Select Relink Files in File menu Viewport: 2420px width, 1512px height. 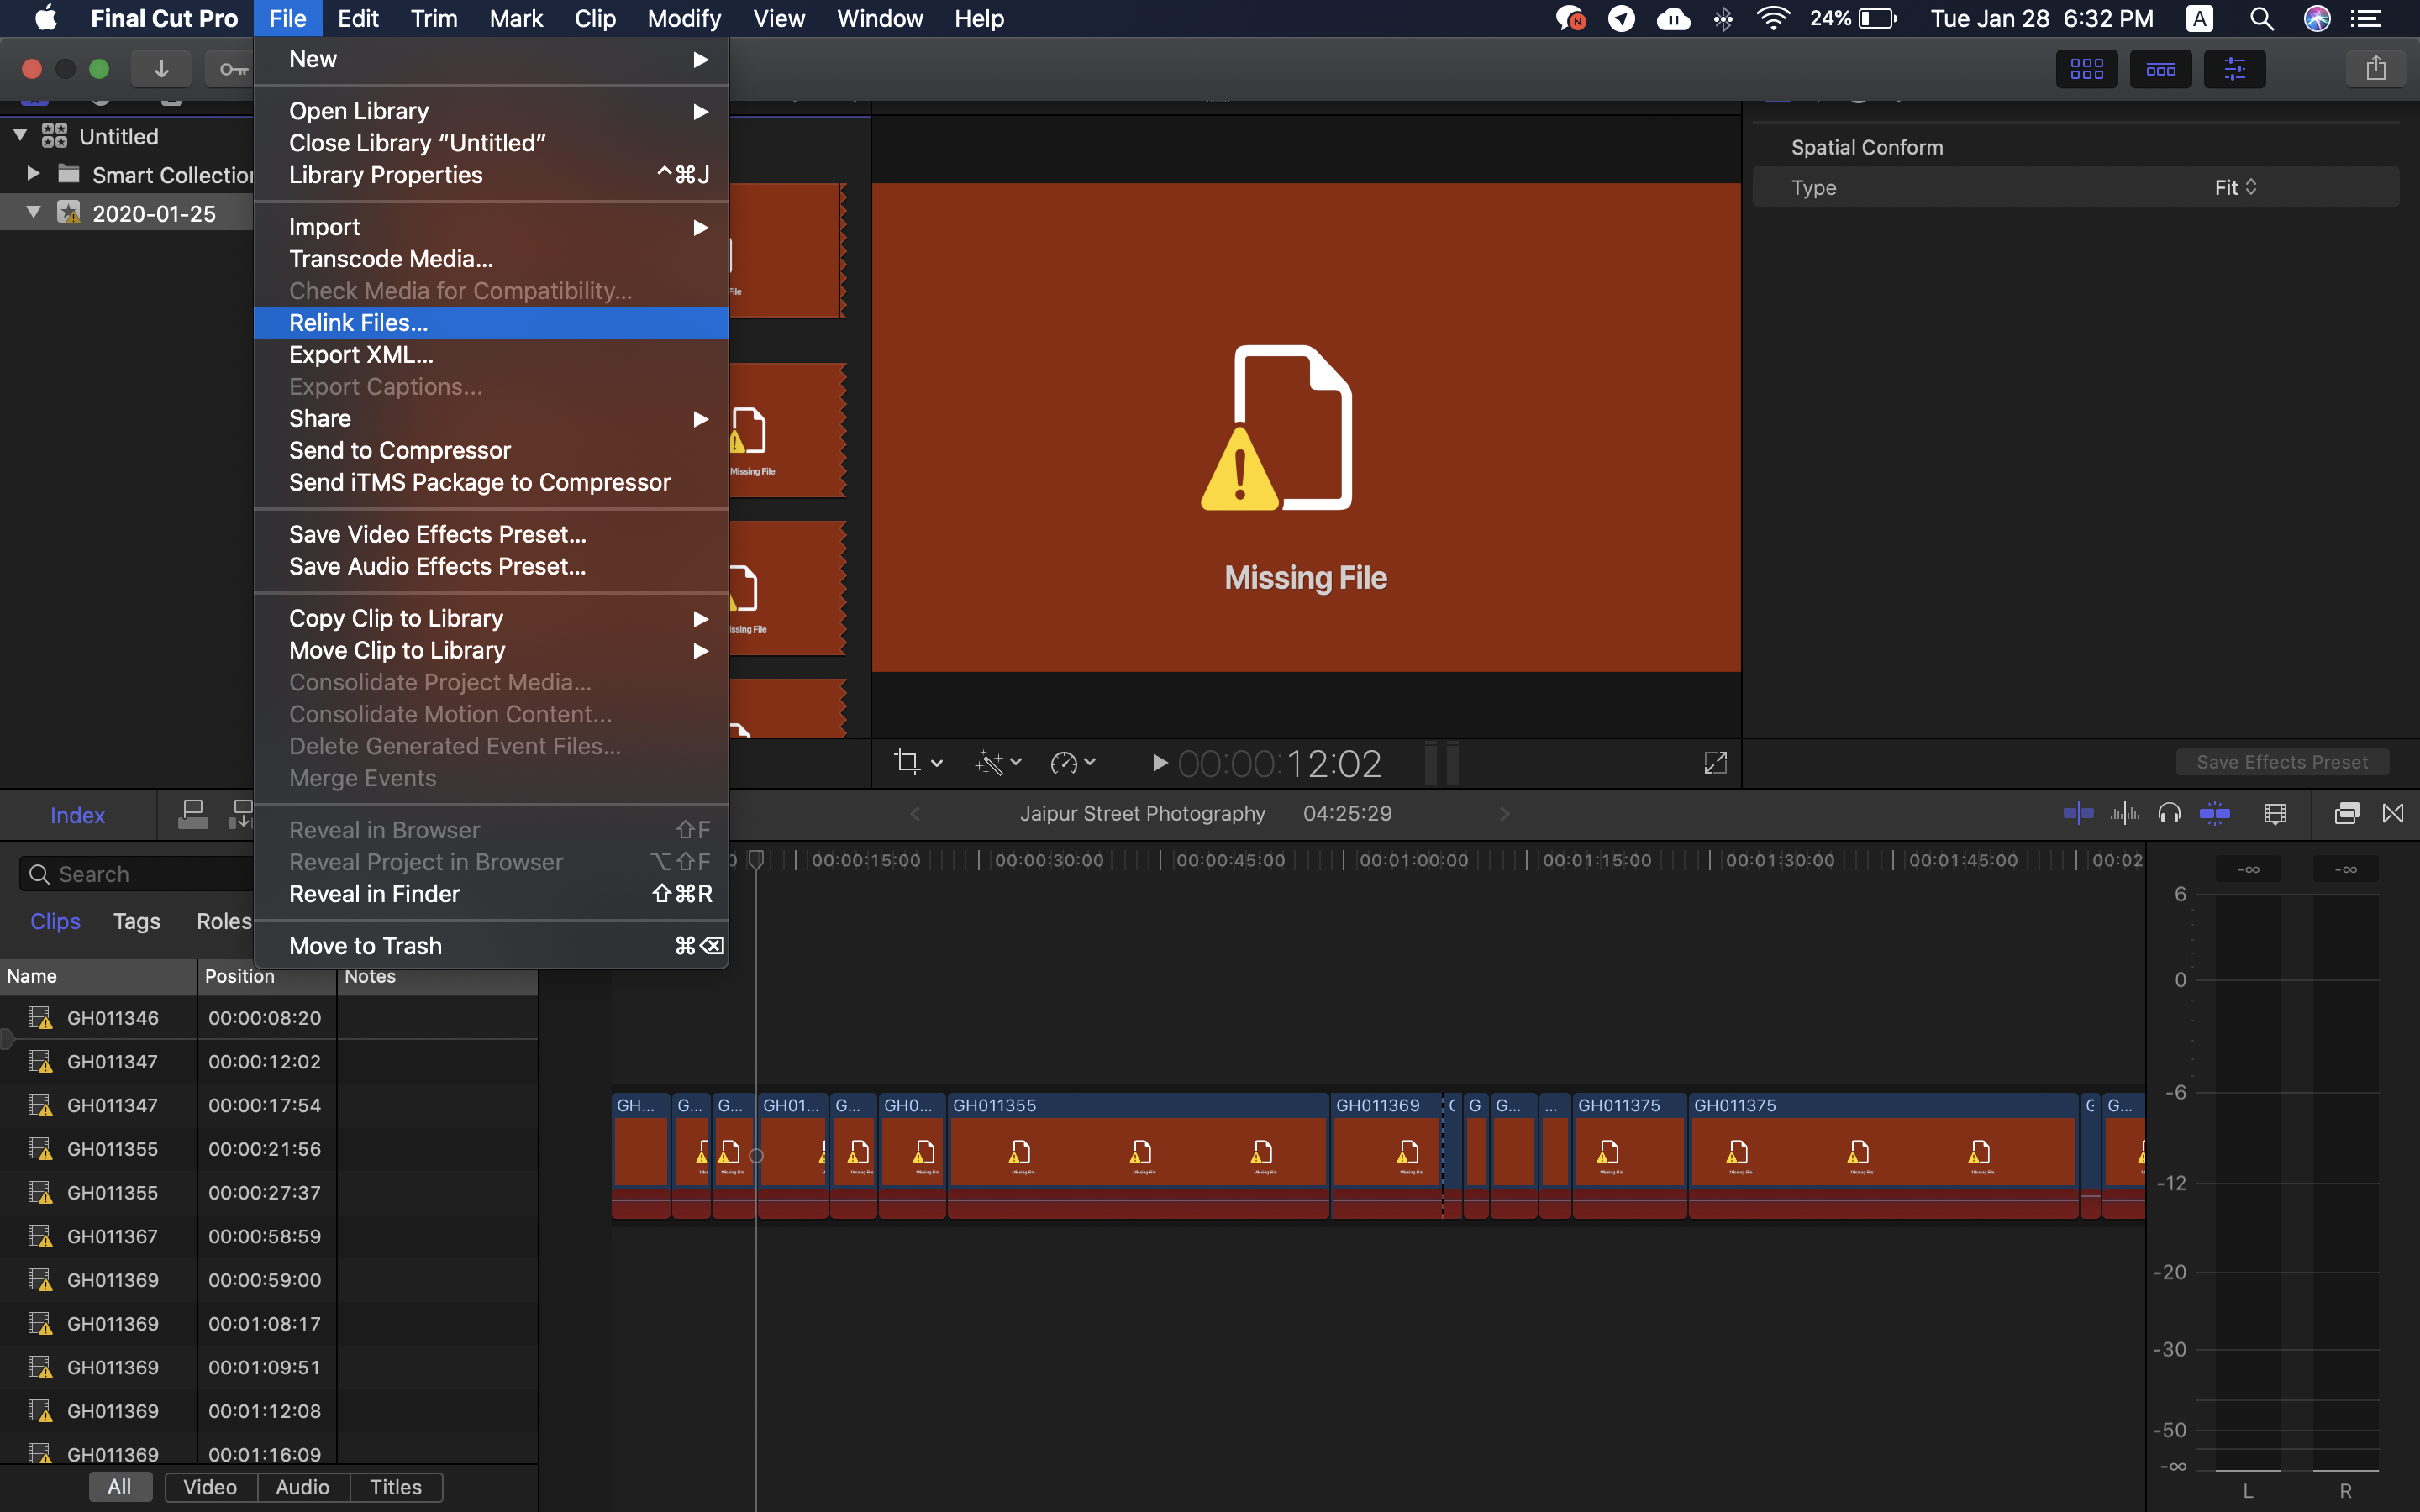(x=358, y=323)
